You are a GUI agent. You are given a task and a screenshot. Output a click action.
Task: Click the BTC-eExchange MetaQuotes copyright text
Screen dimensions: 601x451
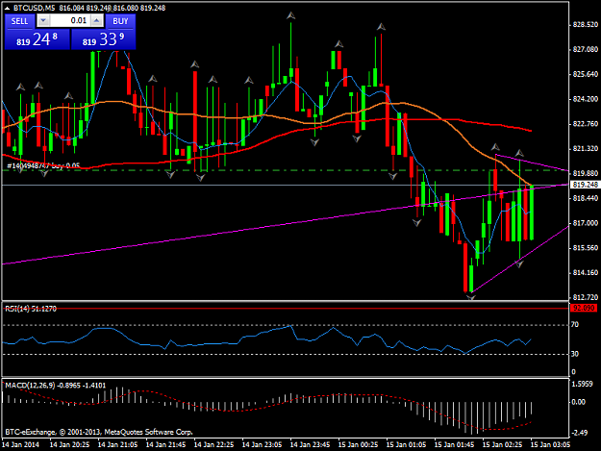coord(98,432)
